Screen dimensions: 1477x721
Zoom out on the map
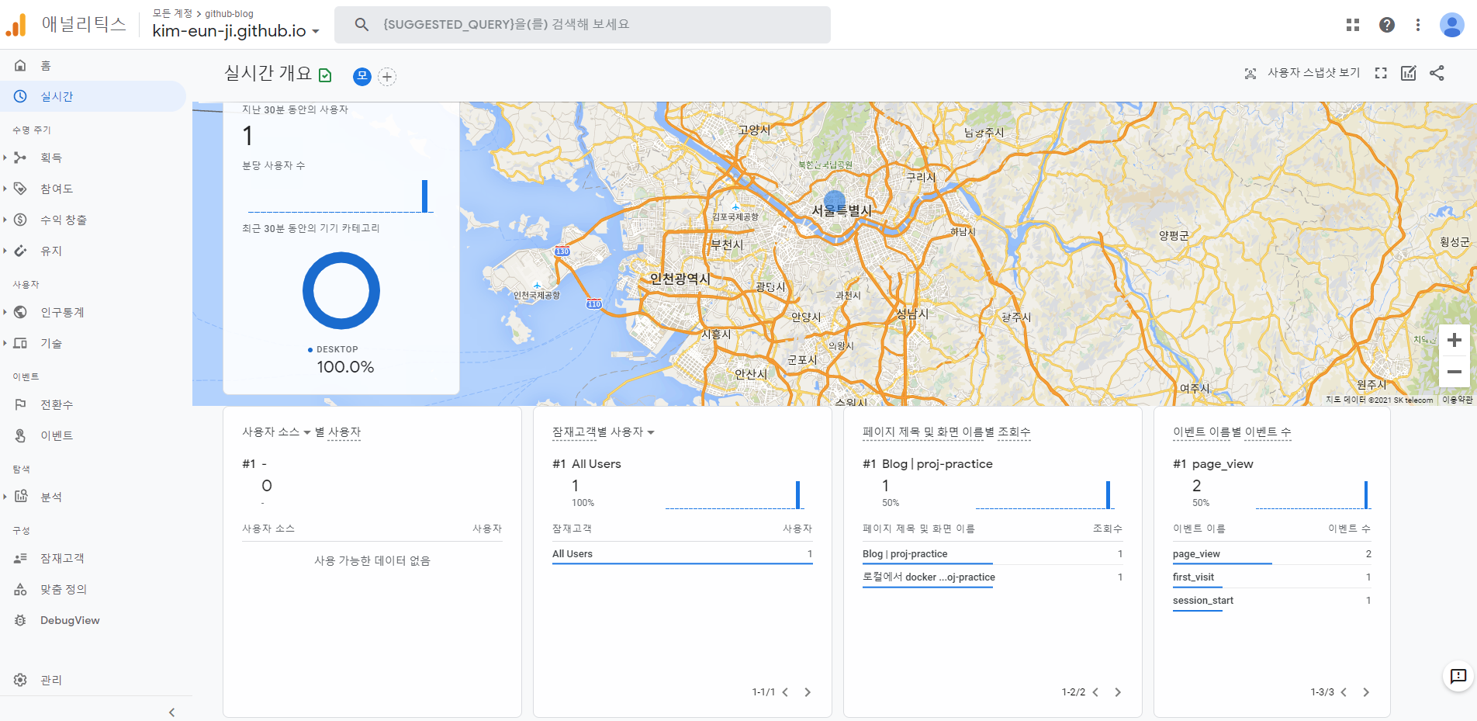[1455, 372]
